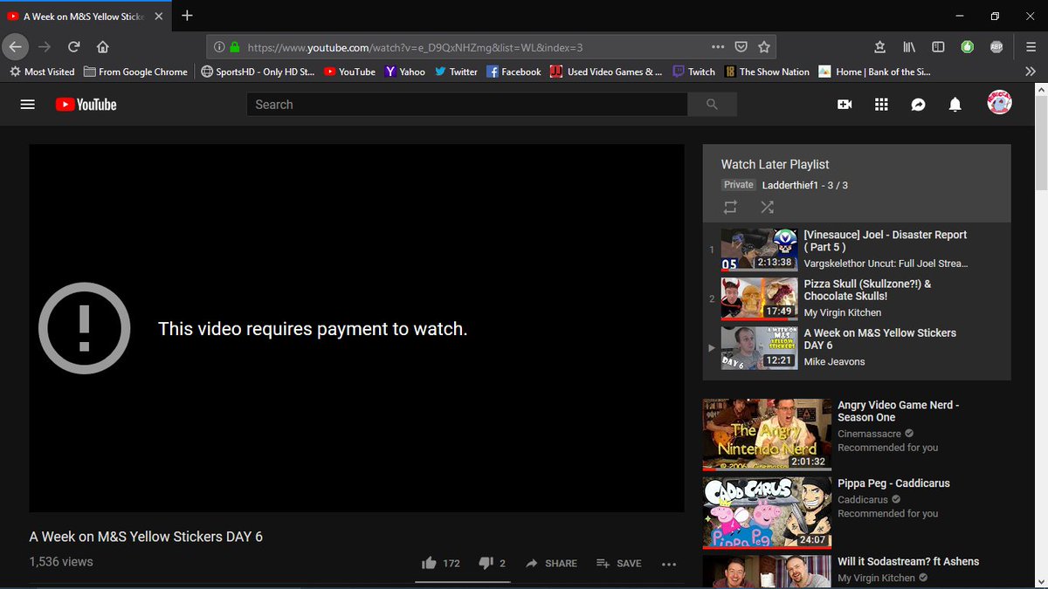The width and height of the screenshot is (1048, 589).
Task: Open the Twitch bookmark
Action: point(693,72)
